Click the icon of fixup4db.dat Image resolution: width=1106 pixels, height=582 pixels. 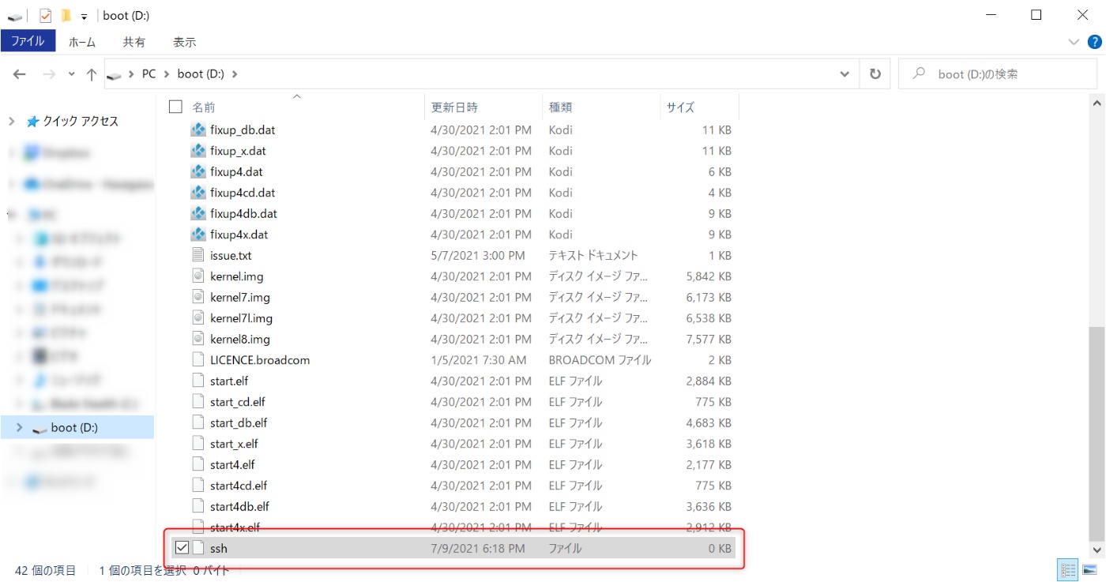click(x=198, y=213)
